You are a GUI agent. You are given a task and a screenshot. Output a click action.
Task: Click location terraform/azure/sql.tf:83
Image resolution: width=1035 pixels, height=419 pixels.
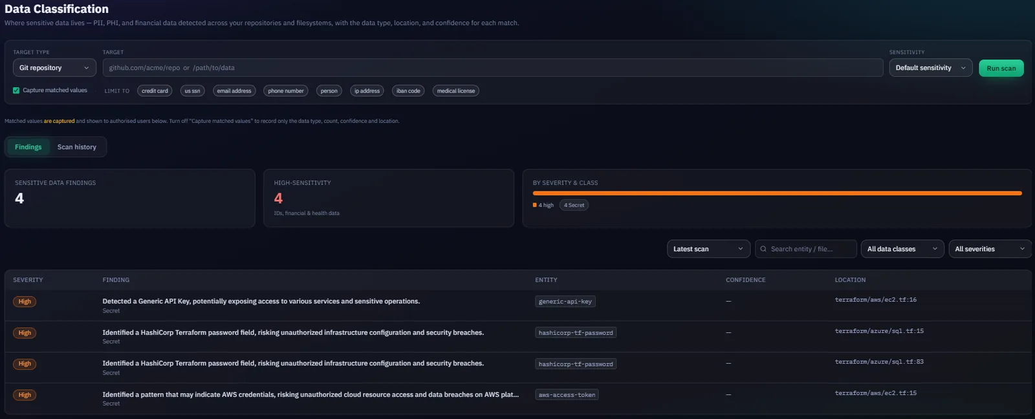click(879, 362)
